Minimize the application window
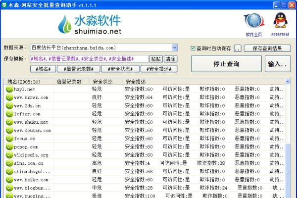Viewport: 297px width, 198px height. [277, 5]
